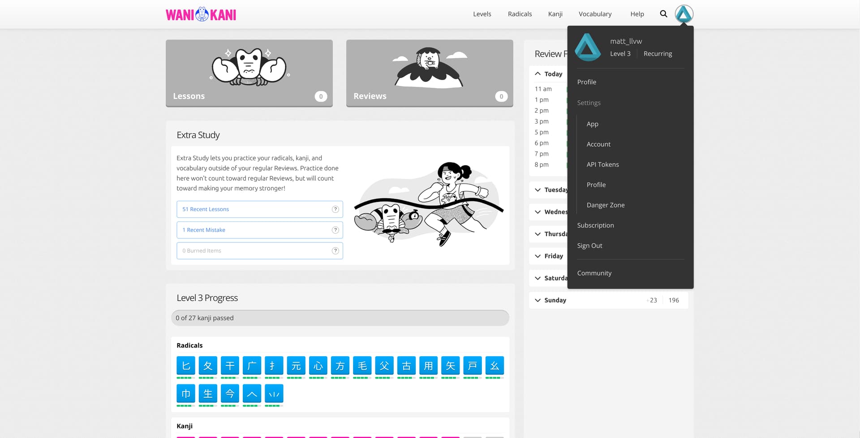Expand the Sunday forecast section
The height and width of the screenshot is (438, 860).
pyautogui.click(x=608, y=300)
